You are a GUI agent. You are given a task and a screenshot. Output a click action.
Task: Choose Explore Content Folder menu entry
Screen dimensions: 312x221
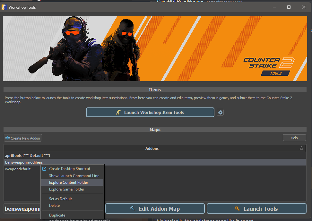click(x=72, y=183)
